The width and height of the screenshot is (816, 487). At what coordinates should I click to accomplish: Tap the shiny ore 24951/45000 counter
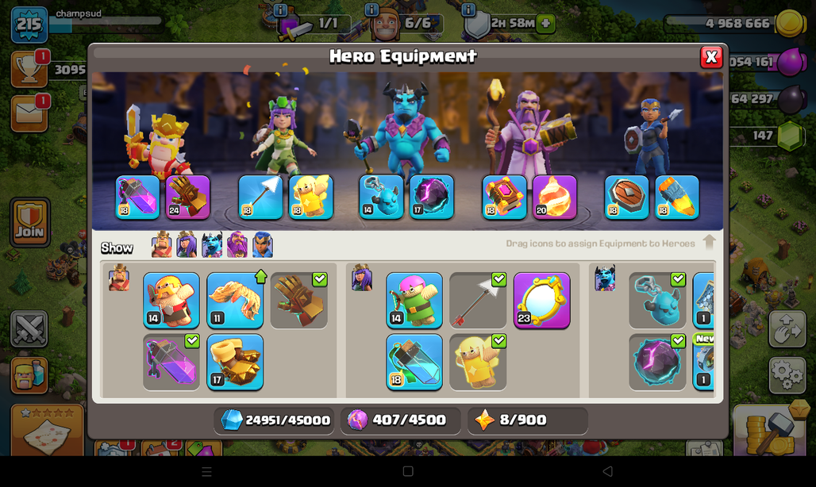click(275, 420)
